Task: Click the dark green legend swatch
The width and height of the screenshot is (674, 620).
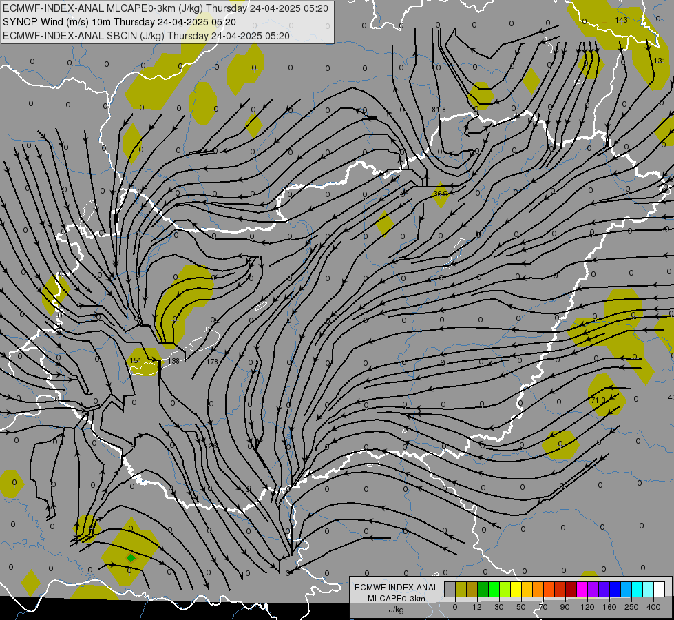Action: pyautogui.click(x=483, y=590)
